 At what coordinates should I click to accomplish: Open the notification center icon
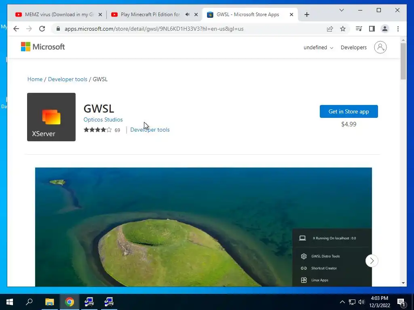point(401,303)
